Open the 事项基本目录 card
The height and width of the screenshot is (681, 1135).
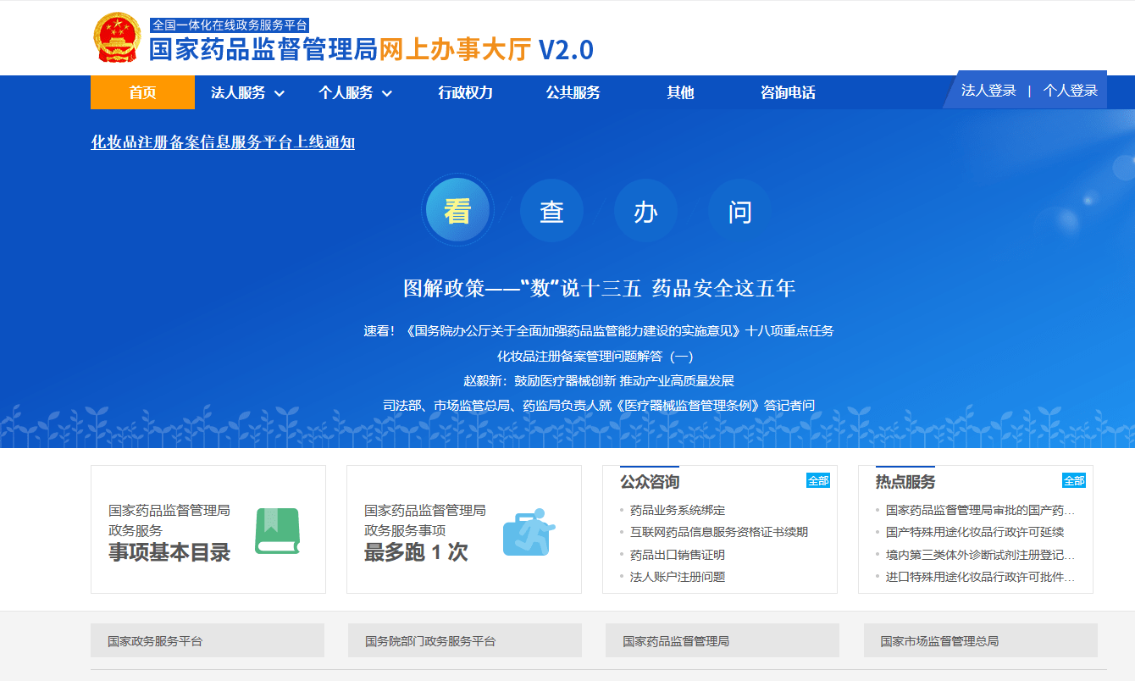point(208,529)
